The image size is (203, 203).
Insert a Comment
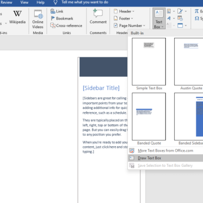click(x=98, y=17)
